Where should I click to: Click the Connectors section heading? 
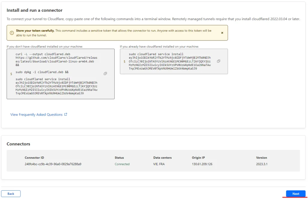tap(18, 144)
